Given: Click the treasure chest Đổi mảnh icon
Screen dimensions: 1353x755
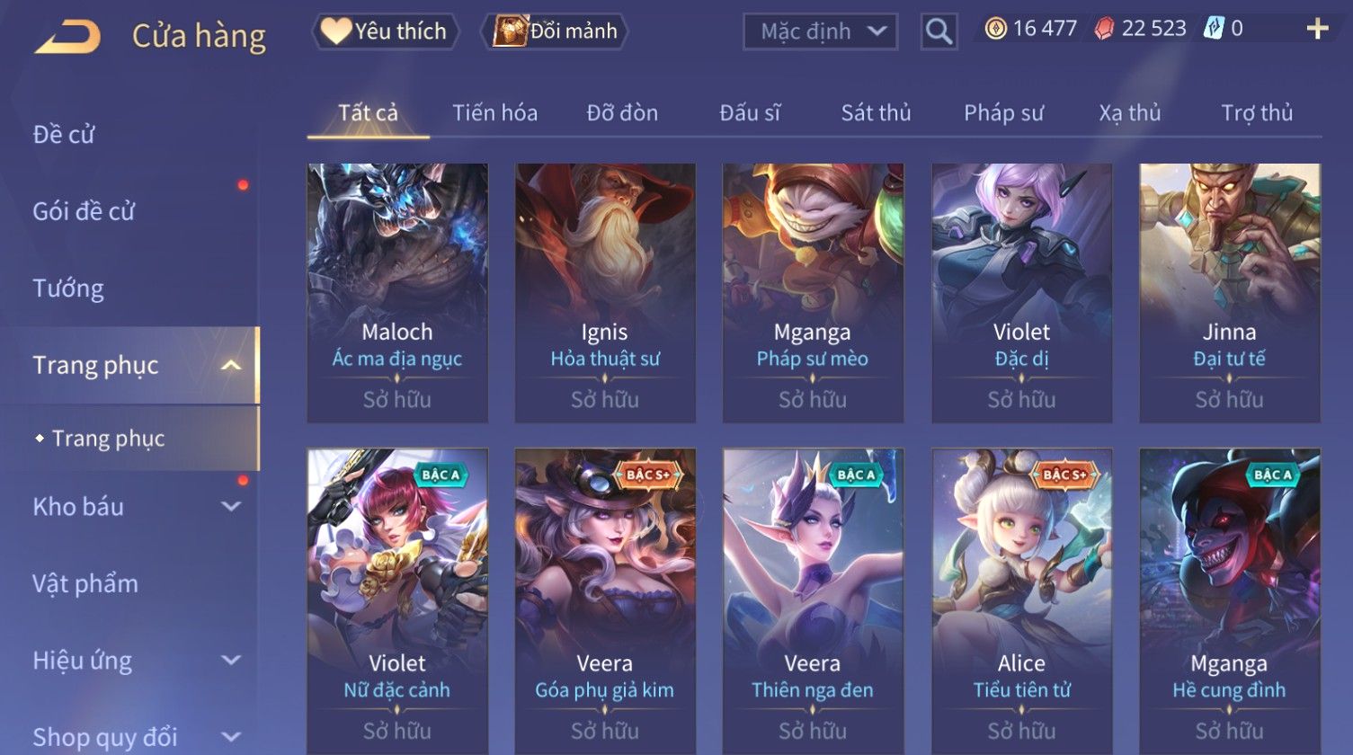Looking at the screenshot, I should pyautogui.click(x=510, y=31).
